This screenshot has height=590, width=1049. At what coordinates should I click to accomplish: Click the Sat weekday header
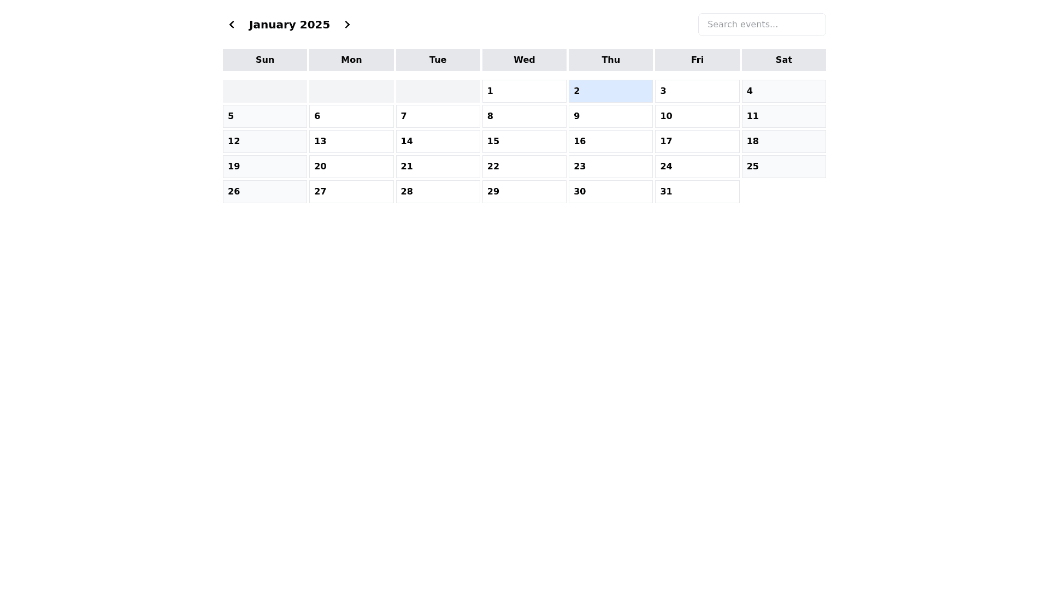click(783, 60)
